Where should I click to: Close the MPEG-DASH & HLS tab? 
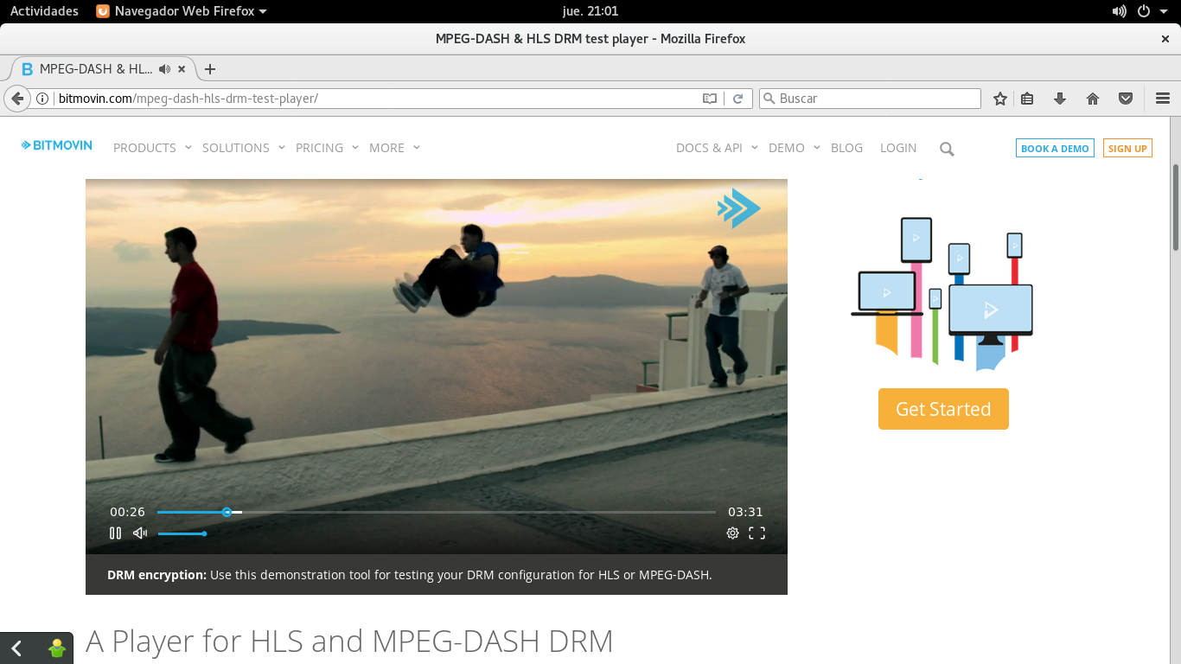click(x=182, y=69)
